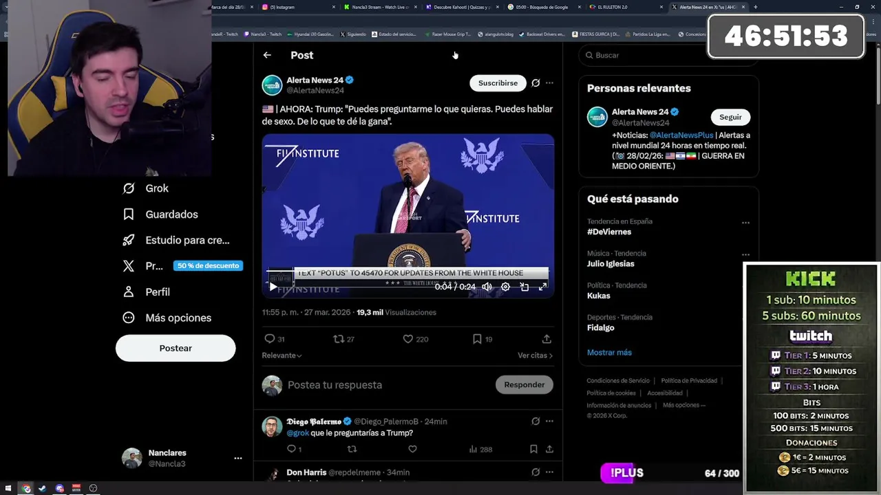The image size is (881, 495).
Task: Open Kukas trending topic
Action: click(599, 296)
